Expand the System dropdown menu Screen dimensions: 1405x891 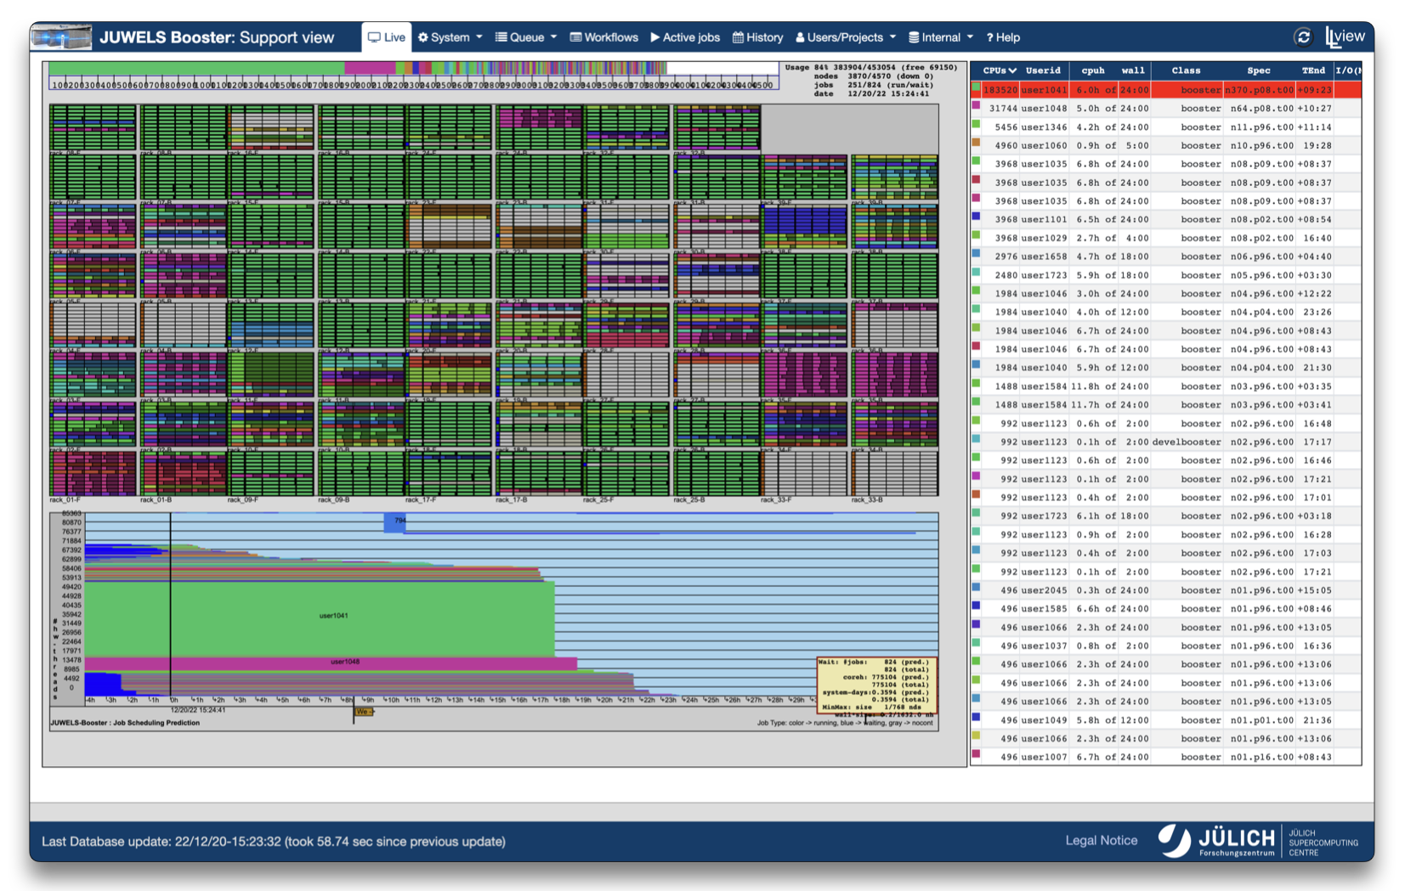point(450,37)
